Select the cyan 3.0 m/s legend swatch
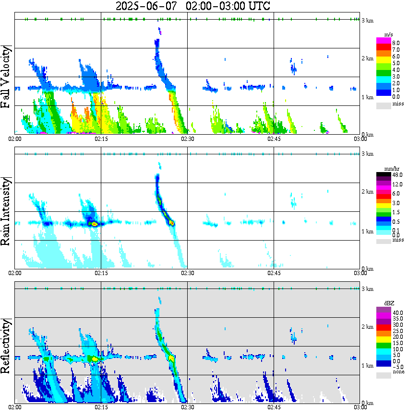408x416 pixels. click(x=384, y=80)
